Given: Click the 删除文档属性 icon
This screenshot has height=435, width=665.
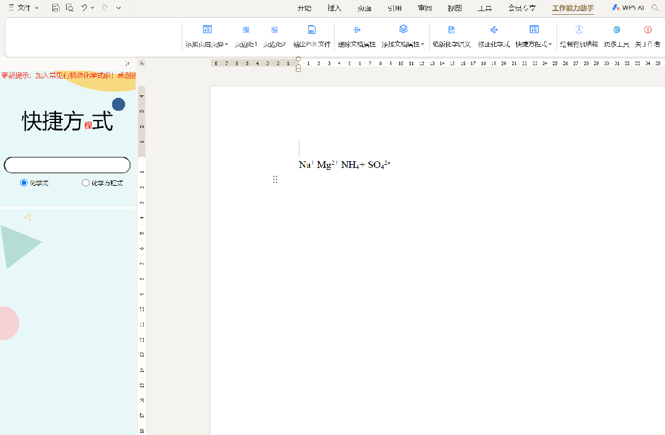Looking at the screenshot, I should (357, 30).
